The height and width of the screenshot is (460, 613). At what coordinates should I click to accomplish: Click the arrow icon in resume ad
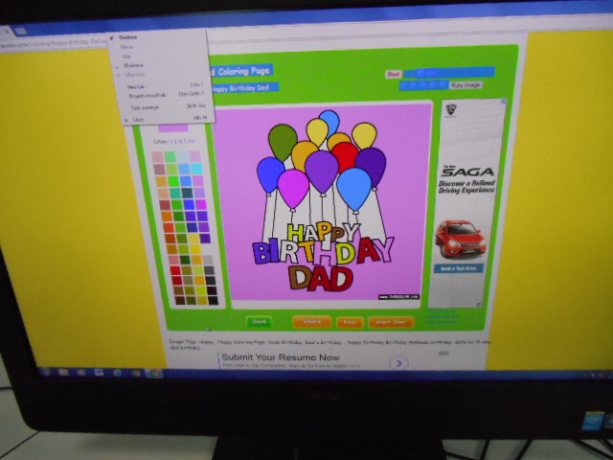[x=398, y=363]
